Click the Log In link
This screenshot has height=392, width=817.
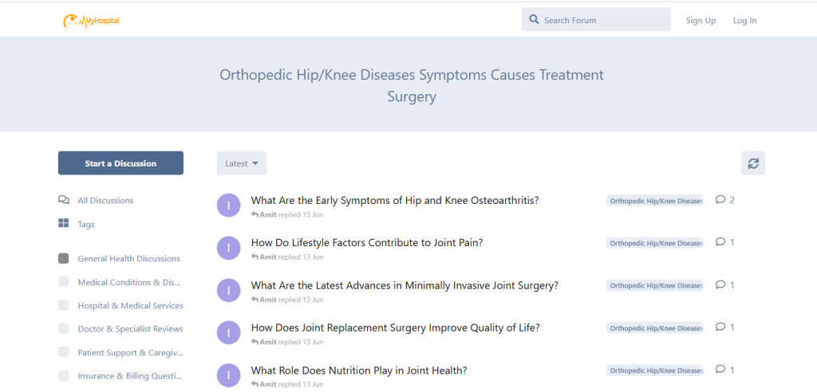pos(744,21)
